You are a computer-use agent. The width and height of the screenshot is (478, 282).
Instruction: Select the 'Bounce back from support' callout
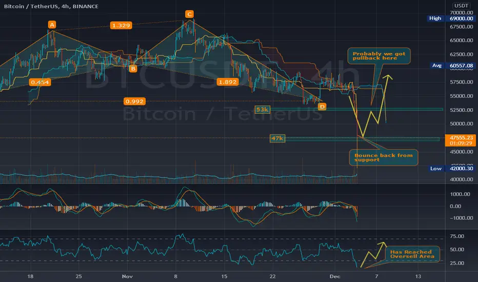click(384, 157)
